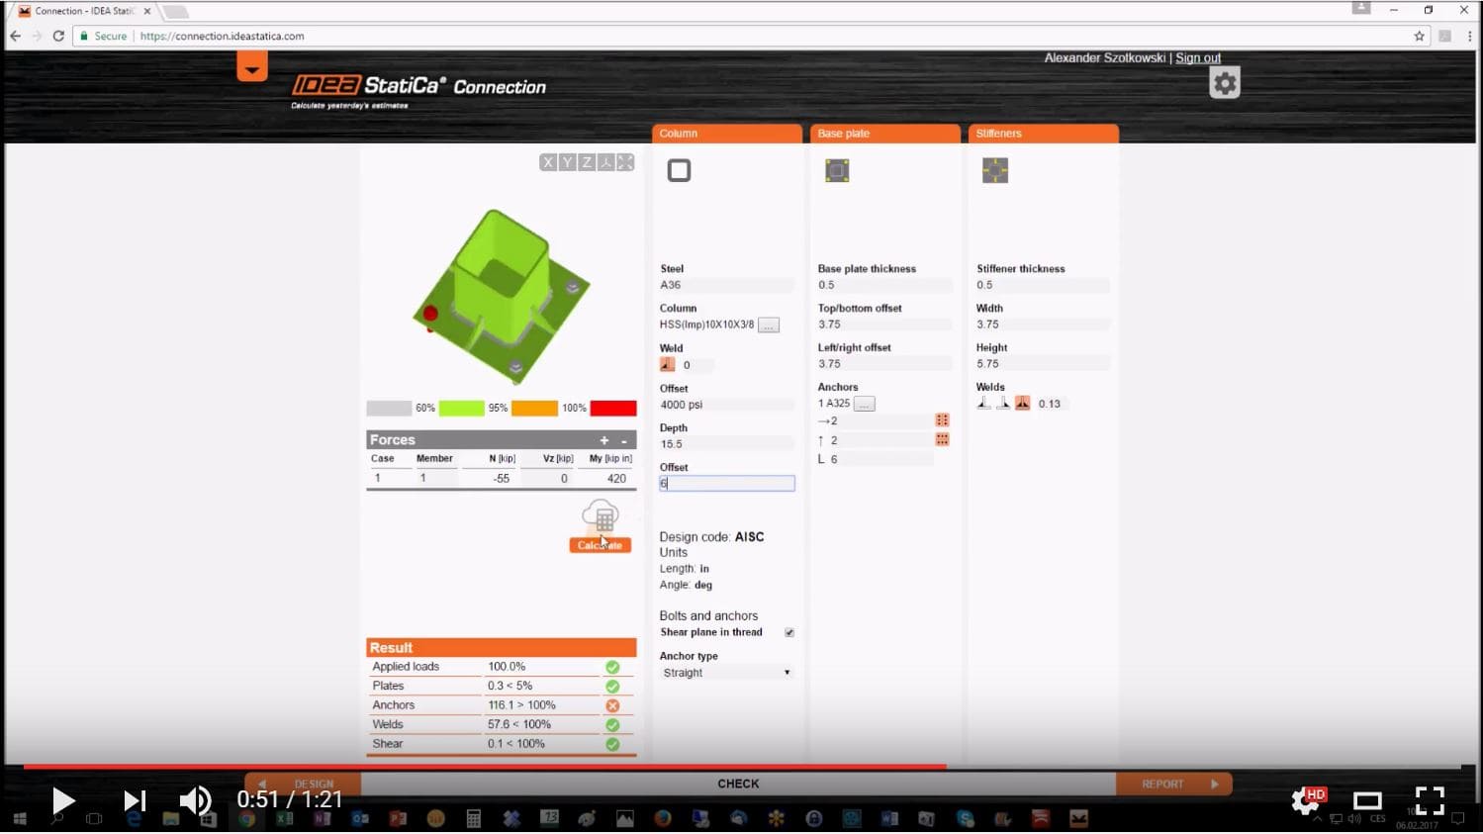Open Excel icon in taskbar

click(285, 819)
